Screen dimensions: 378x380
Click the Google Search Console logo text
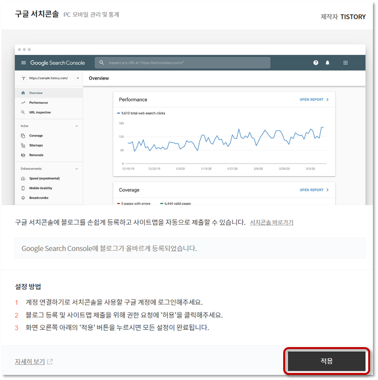click(58, 63)
